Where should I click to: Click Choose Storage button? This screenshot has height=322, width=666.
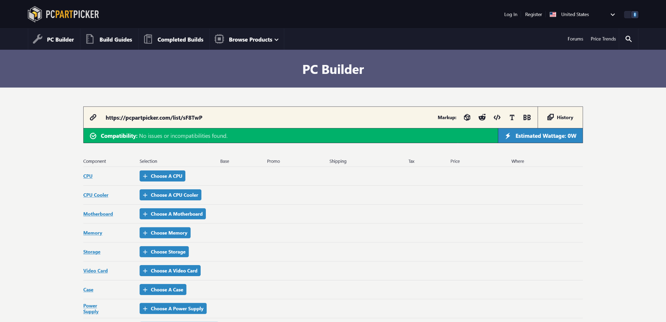[164, 252]
